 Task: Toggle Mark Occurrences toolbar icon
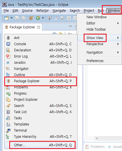click(62, 18)
